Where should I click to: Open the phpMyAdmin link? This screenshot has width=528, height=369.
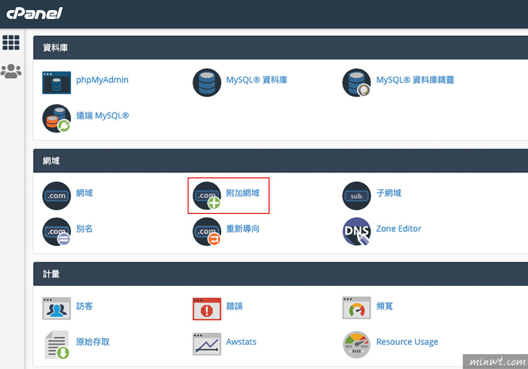102,80
